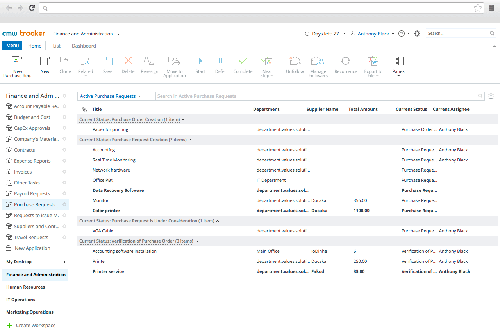Open the Human Resources workspace
The width and height of the screenshot is (500, 335).
tap(26, 287)
